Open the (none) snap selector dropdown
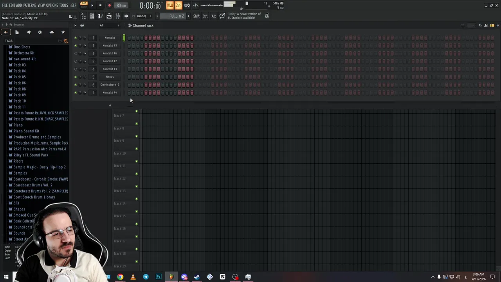The image size is (501, 282). tap(144, 16)
